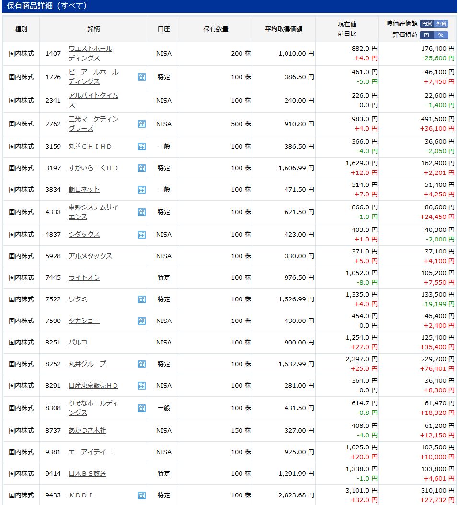Open 丸善ＣＨＩＨＤ stock link

[90, 147]
